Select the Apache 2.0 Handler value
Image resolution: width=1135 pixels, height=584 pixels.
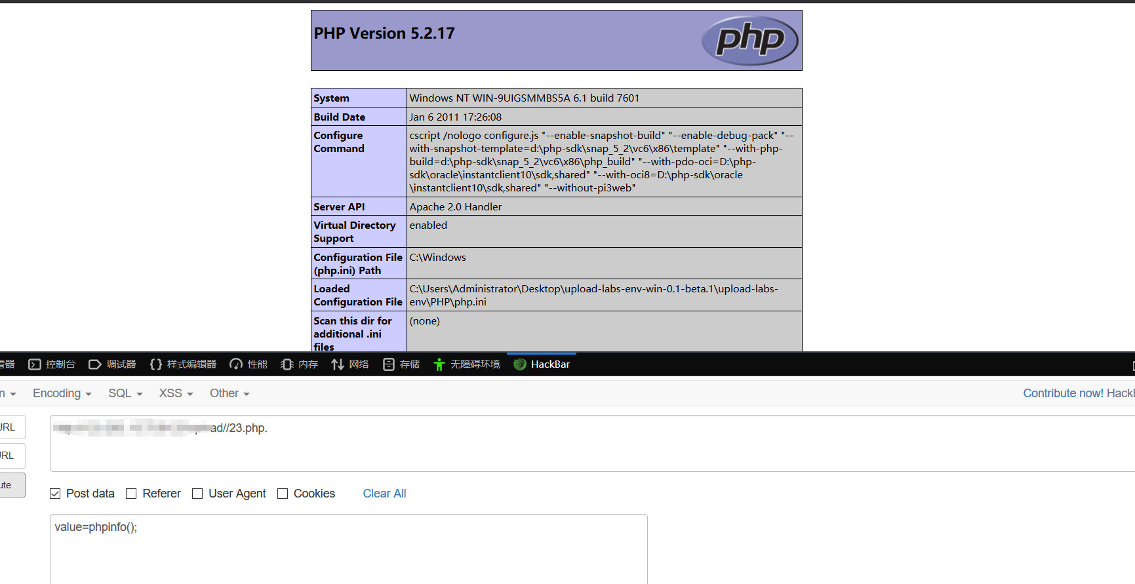click(x=456, y=207)
